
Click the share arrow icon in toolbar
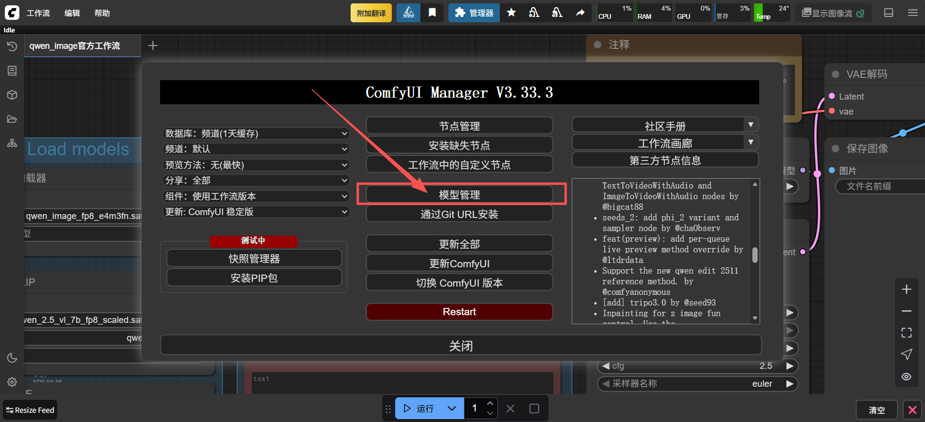pyautogui.click(x=580, y=13)
